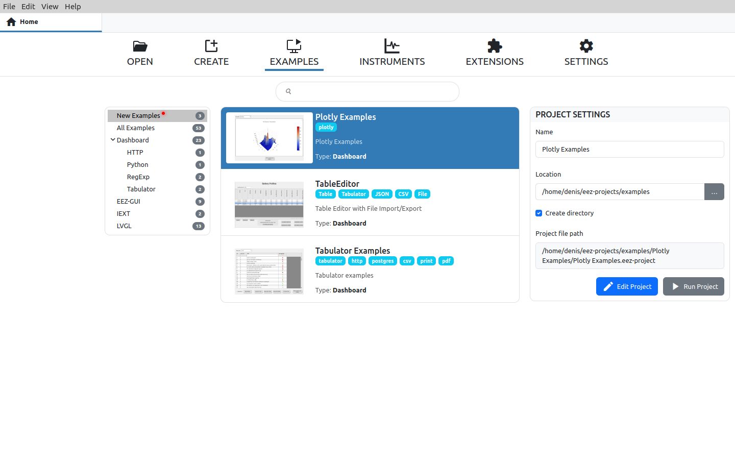Click the Open folder icon
The height and width of the screenshot is (464, 735).
pyautogui.click(x=140, y=46)
